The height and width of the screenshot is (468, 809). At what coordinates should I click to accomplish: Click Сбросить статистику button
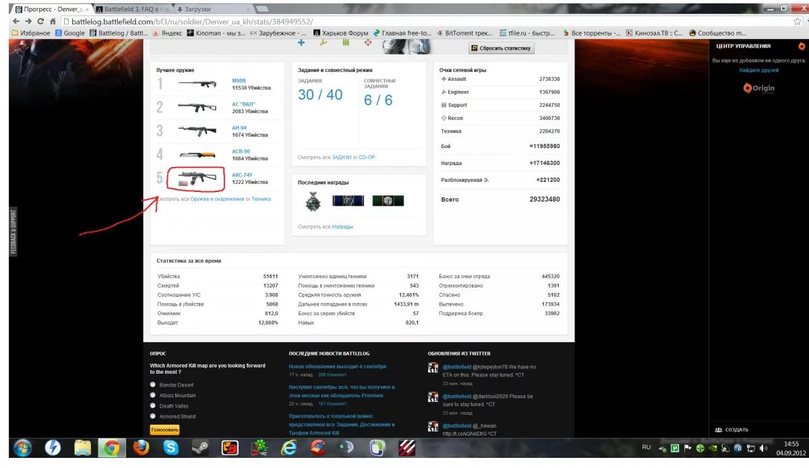click(502, 48)
